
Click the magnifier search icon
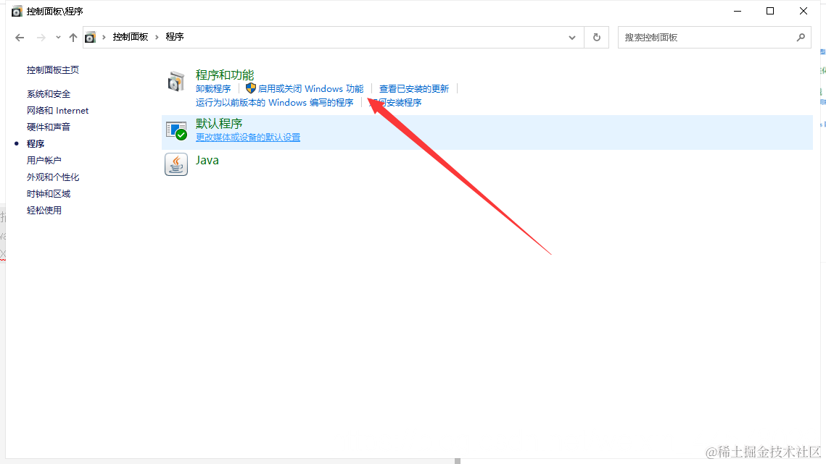(x=801, y=38)
